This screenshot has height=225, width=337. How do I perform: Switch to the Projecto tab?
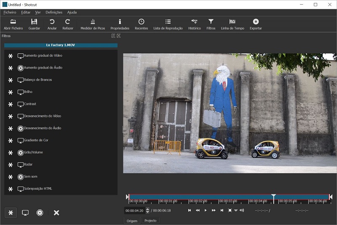point(150,220)
